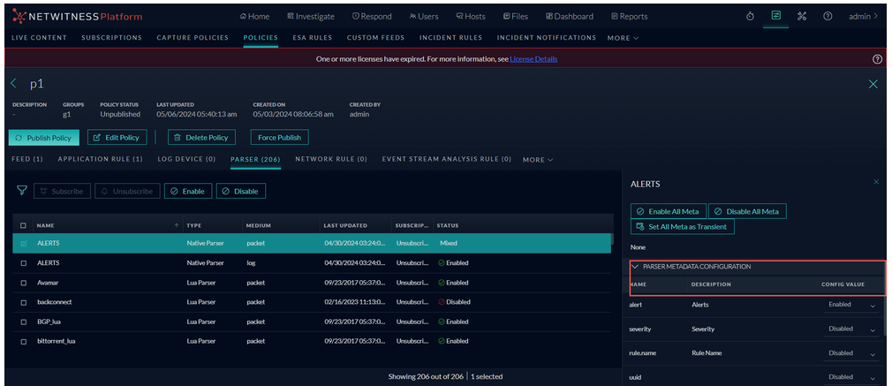892x386 pixels.
Task: Open the admin user menu
Action: tap(863, 17)
